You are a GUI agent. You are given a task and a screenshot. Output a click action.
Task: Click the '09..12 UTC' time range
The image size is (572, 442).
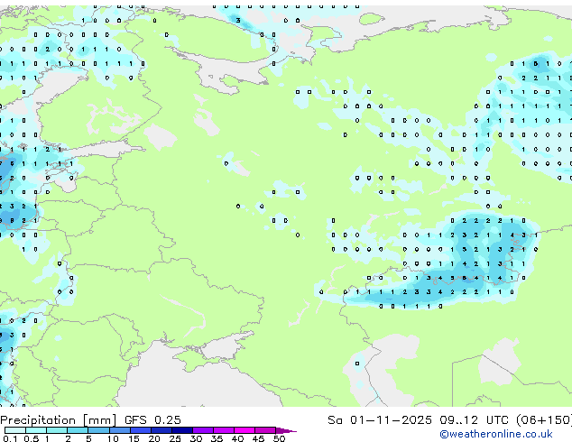[474, 420]
